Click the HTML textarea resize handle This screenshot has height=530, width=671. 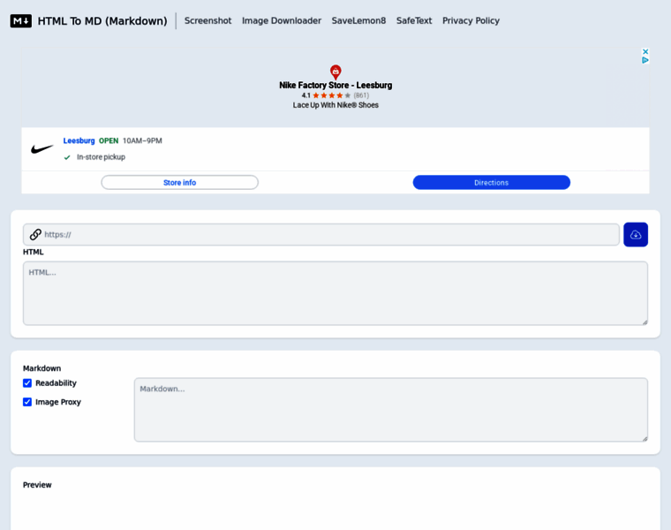[645, 322]
